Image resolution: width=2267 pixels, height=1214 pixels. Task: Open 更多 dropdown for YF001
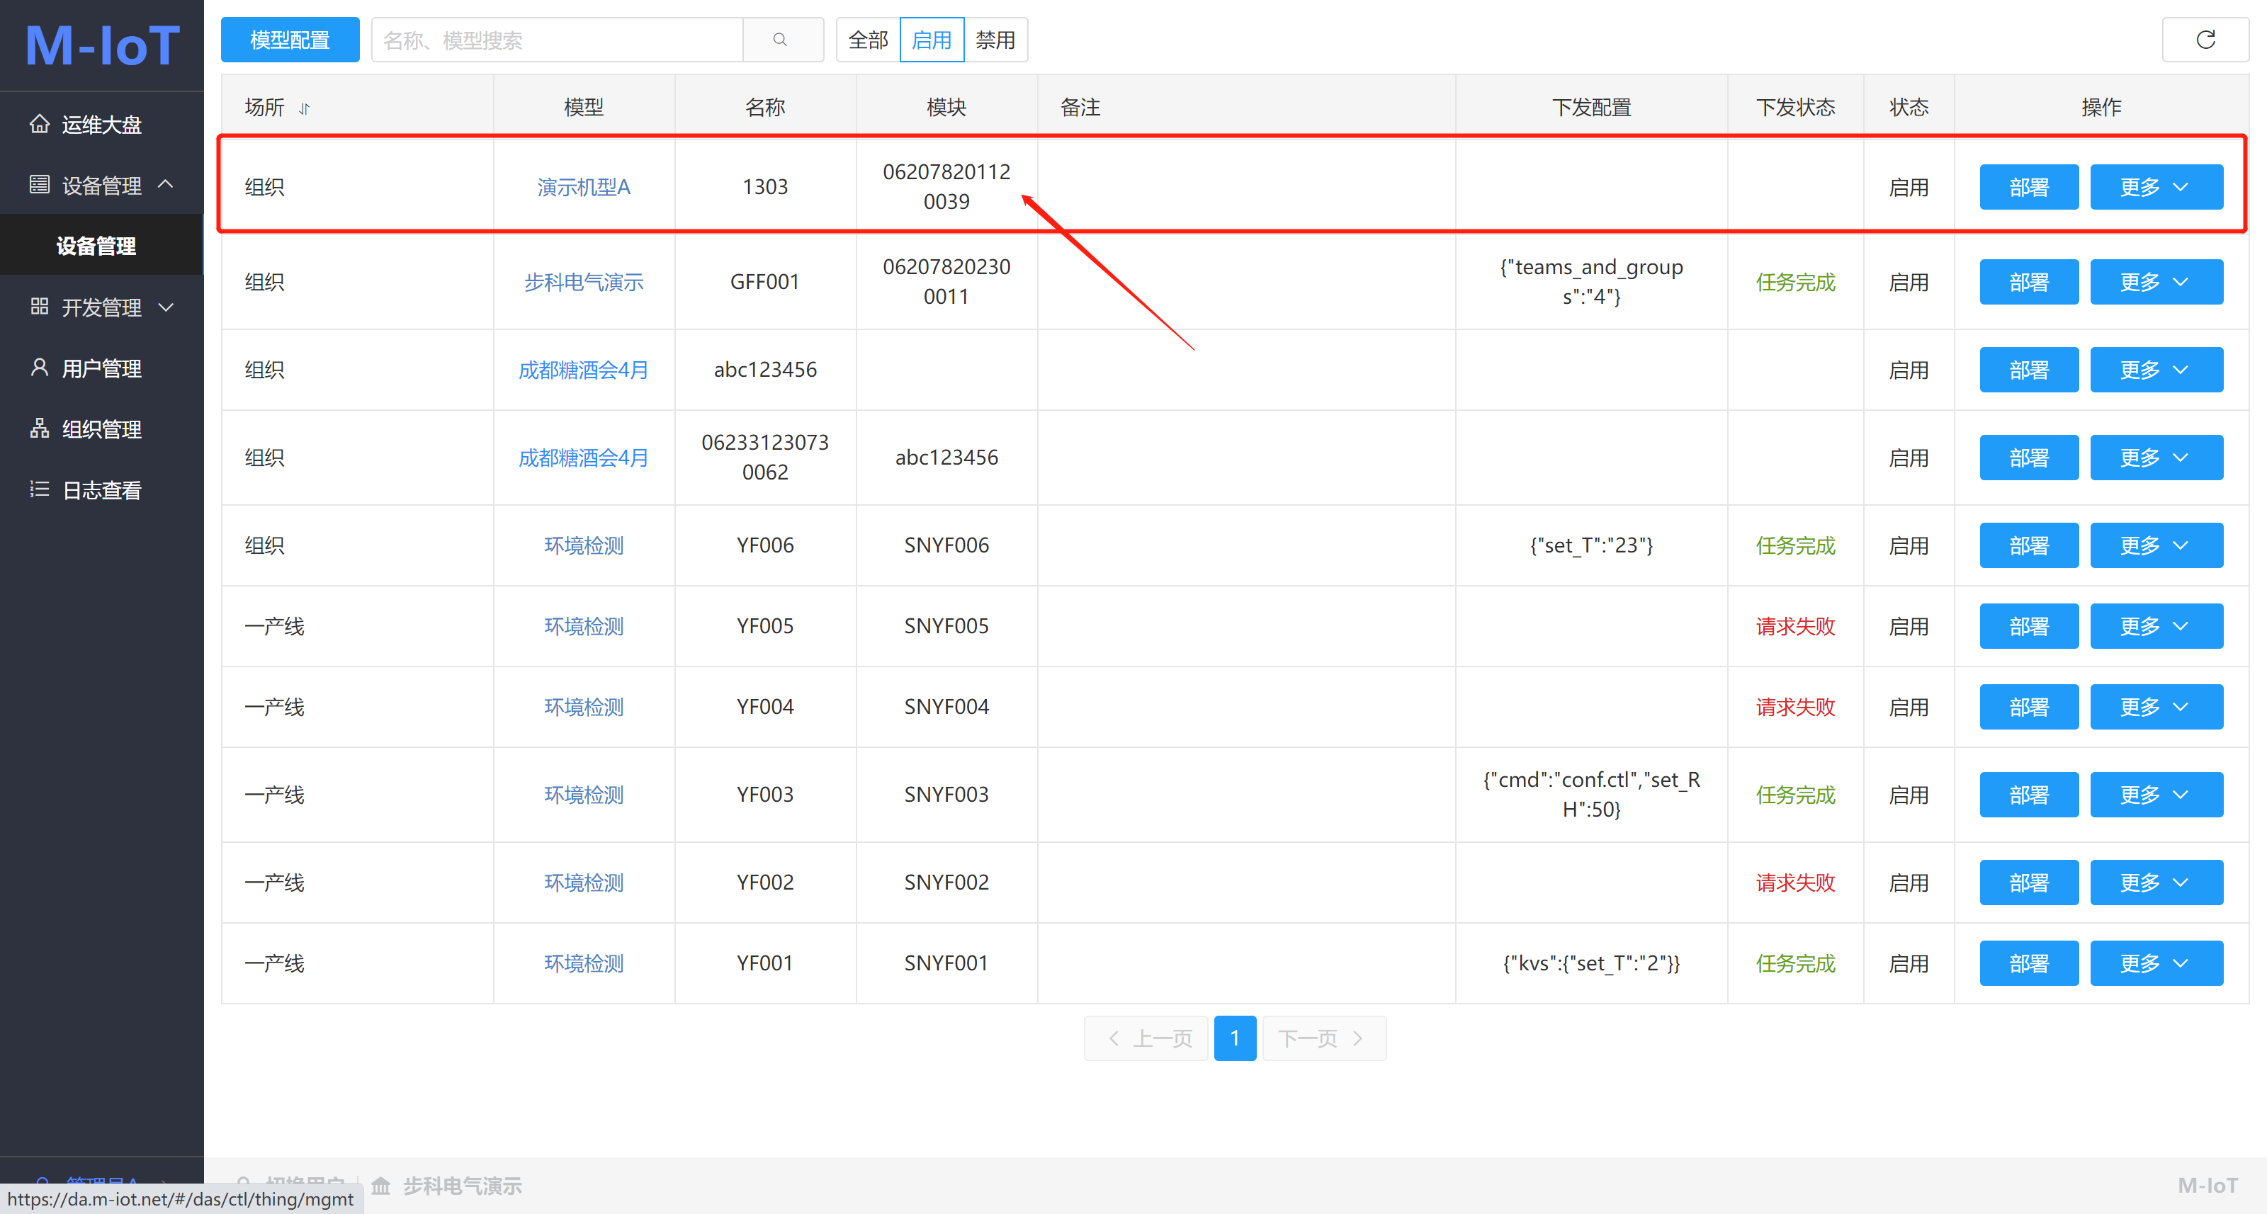2156,963
